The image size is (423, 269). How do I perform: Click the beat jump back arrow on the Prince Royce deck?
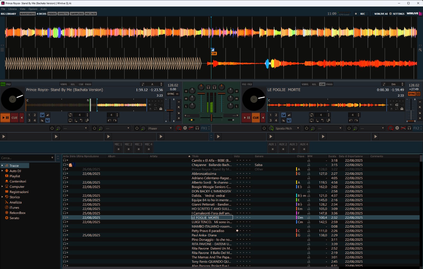point(109,120)
